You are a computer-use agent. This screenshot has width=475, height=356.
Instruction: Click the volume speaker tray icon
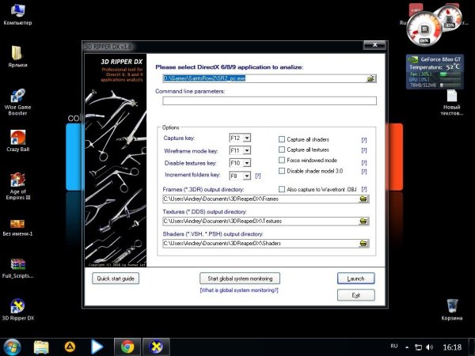click(x=430, y=347)
